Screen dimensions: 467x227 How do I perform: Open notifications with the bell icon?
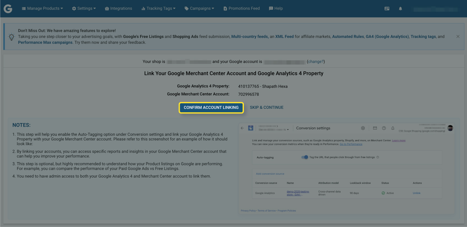click(x=400, y=9)
